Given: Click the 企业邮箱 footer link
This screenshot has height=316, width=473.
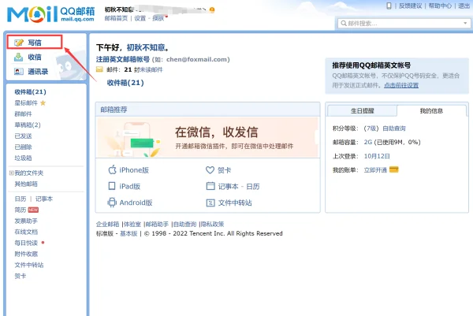Looking at the screenshot, I should coord(108,224).
